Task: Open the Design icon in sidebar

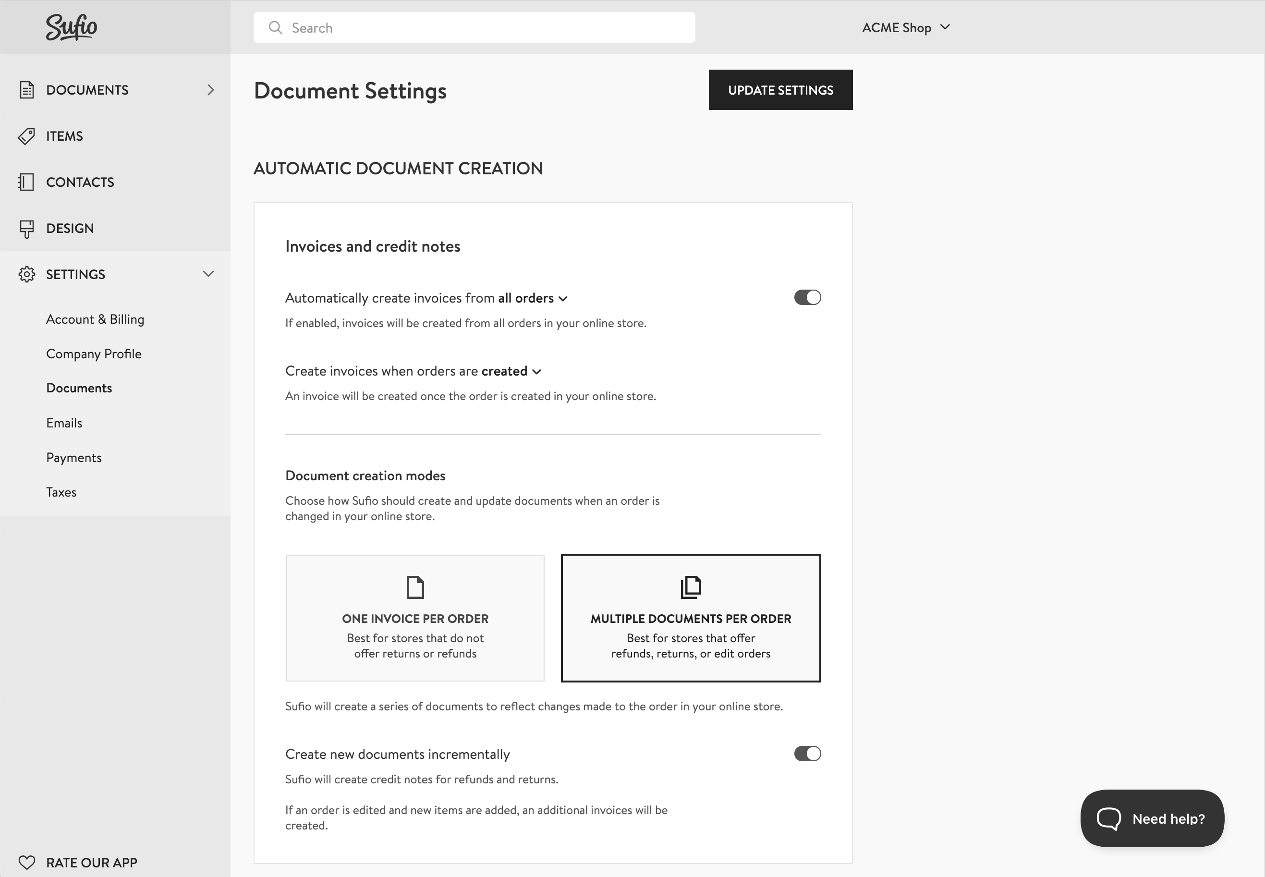Action: point(27,228)
